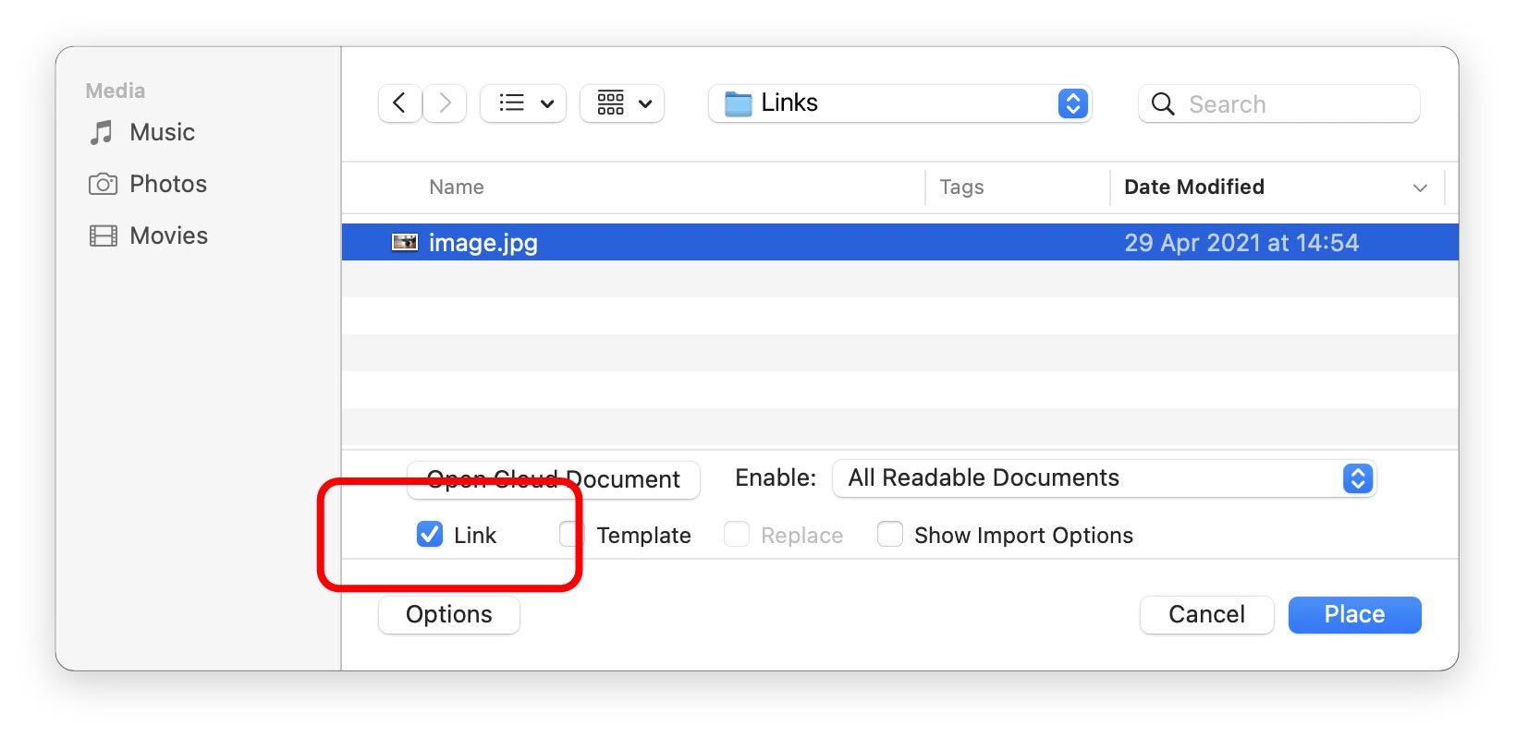
Task: Uncheck the Link checkbox
Action: pyautogui.click(x=430, y=535)
